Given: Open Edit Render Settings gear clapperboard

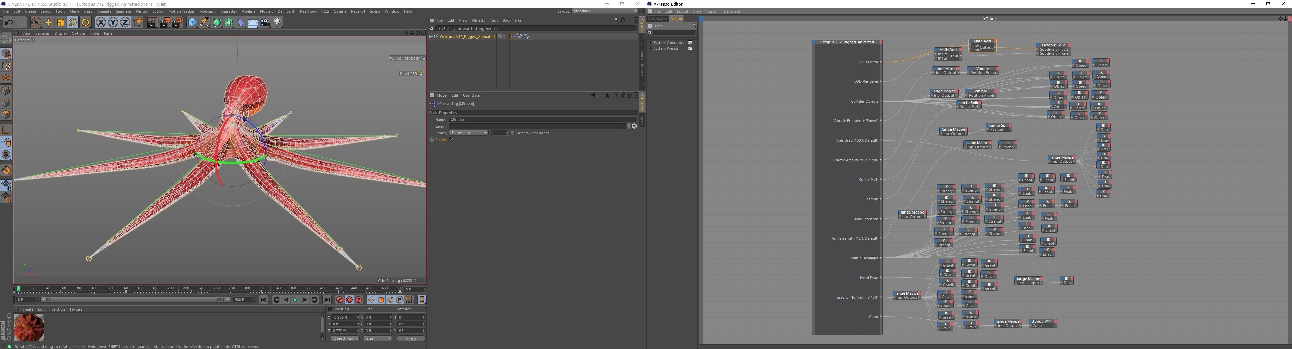Looking at the screenshot, I should click(177, 22).
